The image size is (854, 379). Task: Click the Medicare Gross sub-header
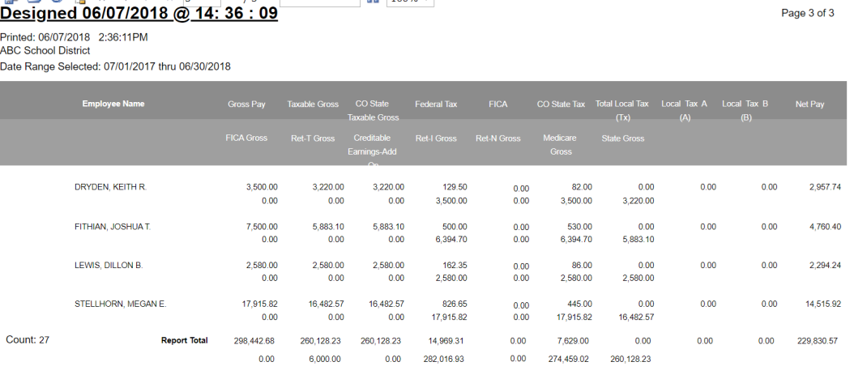tap(561, 144)
